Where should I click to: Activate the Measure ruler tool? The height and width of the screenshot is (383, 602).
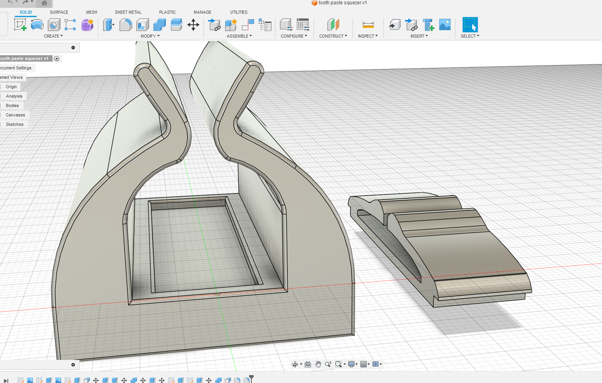click(x=368, y=25)
